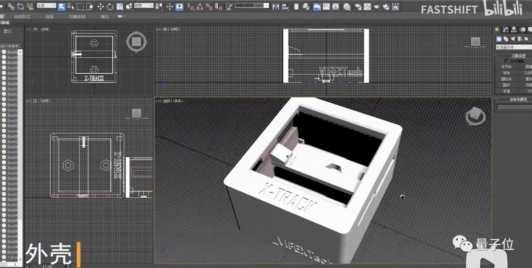Open the Material Editor icon

pos(347,7)
